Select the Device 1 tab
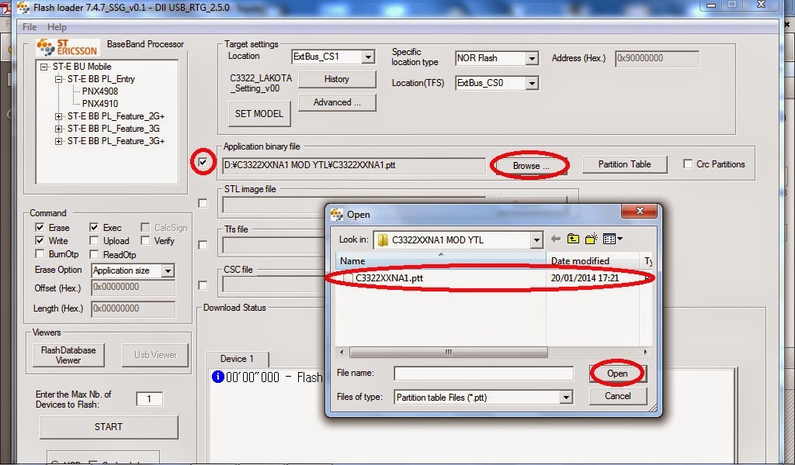 (x=237, y=358)
